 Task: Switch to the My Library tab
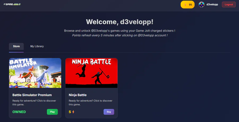37,46
